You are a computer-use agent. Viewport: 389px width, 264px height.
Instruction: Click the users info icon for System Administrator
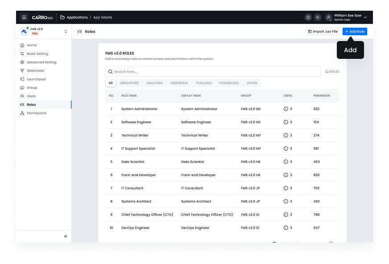[286, 109]
